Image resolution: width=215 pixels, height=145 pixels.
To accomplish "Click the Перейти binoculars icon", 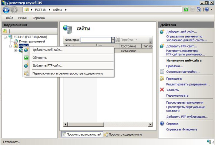I will click(x=118, y=40).
